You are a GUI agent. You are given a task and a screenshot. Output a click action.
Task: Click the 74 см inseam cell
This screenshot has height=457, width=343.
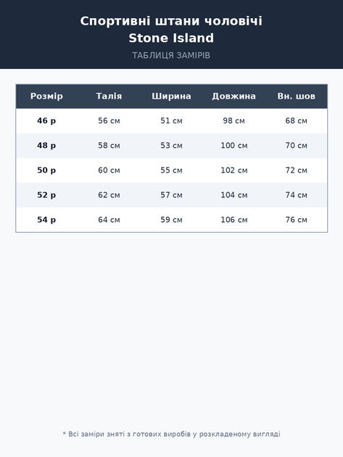coord(296,195)
